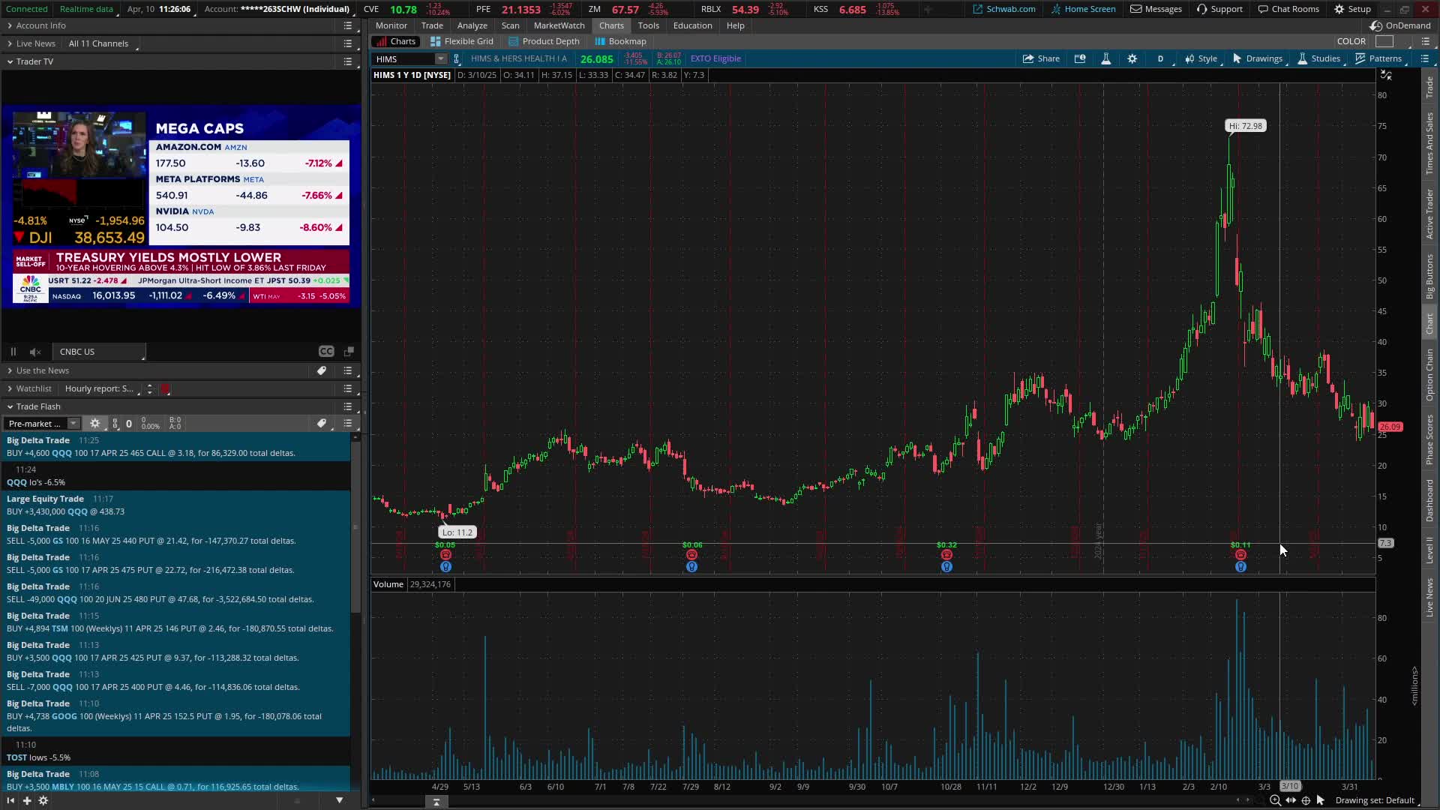The width and height of the screenshot is (1440, 810).
Task: Open chart settings gear in chart toolbar
Action: pos(1132,58)
